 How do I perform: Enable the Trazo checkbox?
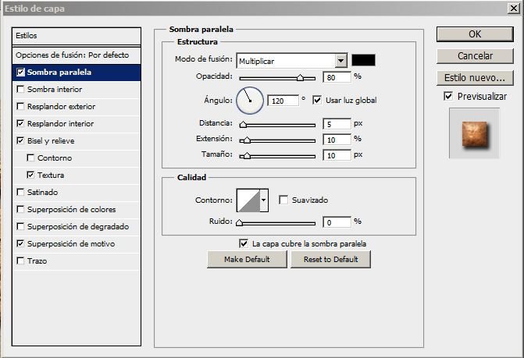(20, 261)
